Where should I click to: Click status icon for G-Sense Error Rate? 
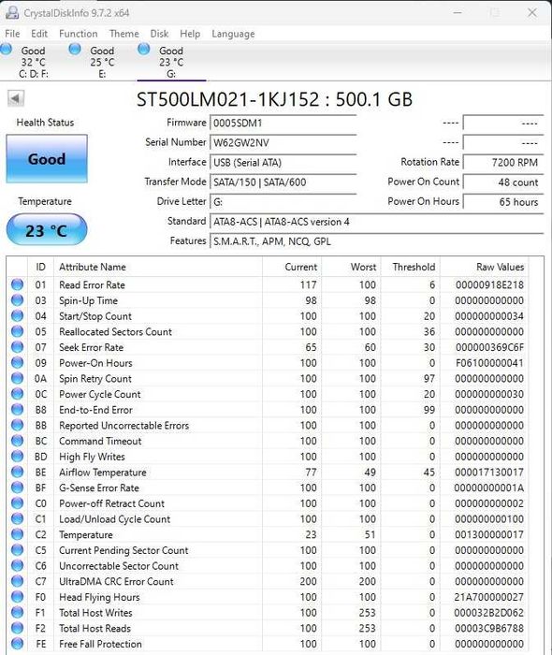pyautogui.click(x=17, y=488)
